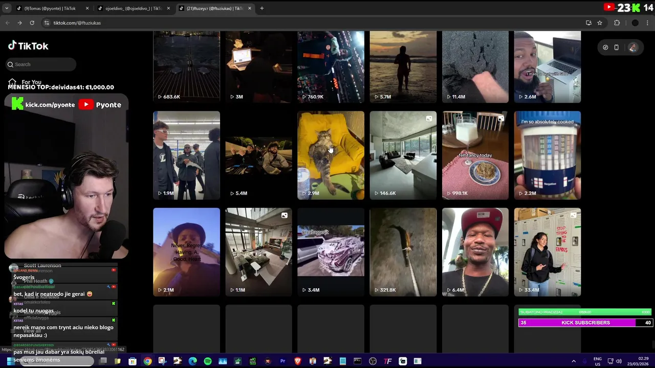Viewport: 655px width, 368px height.
Task: Close the Tomas (@pyonte) tab
Action: click(87, 8)
